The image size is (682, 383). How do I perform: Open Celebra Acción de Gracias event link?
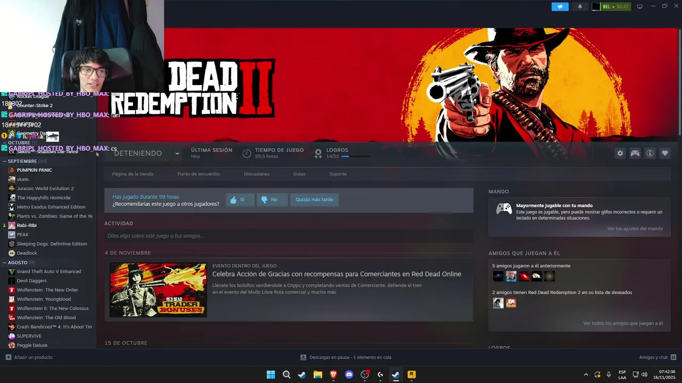337,274
